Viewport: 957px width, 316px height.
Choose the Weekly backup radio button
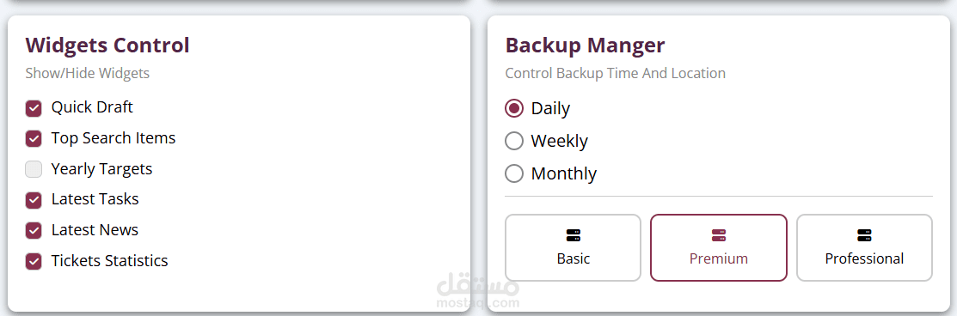click(x=514, y=141)
